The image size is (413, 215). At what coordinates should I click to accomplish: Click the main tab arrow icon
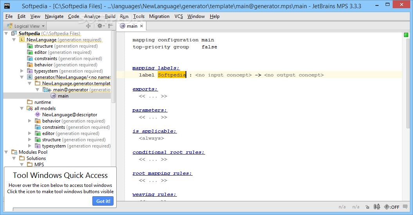click(x=123, y=26)
